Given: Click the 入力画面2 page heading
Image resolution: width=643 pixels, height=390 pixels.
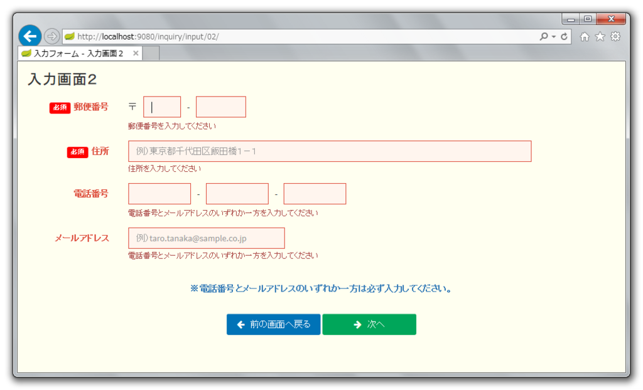Looking at the screenshot, I should tap(62, 79).
